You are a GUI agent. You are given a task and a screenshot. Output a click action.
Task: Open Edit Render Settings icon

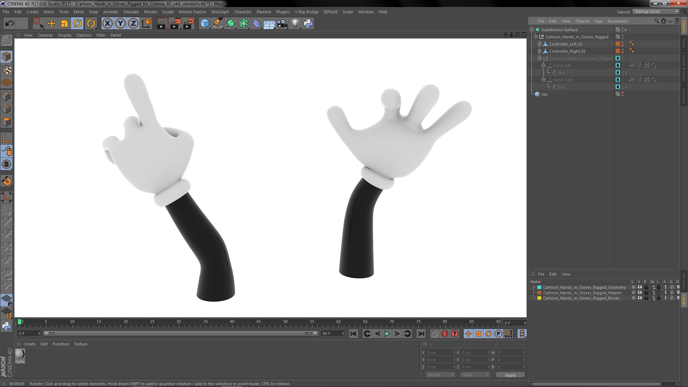(x=188, y=24)
